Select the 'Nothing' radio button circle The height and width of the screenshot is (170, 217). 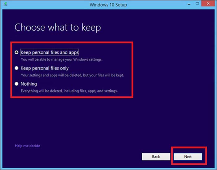(x=16, y=84)
